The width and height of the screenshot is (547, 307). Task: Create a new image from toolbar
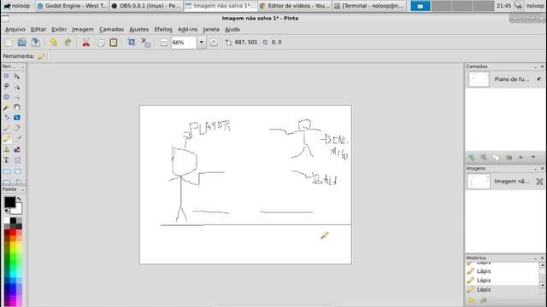click(9, 43)
